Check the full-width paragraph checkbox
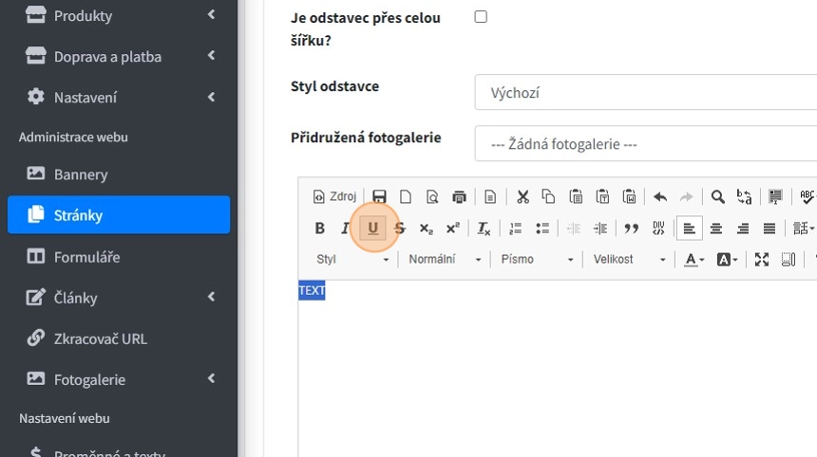 point(481,17)
